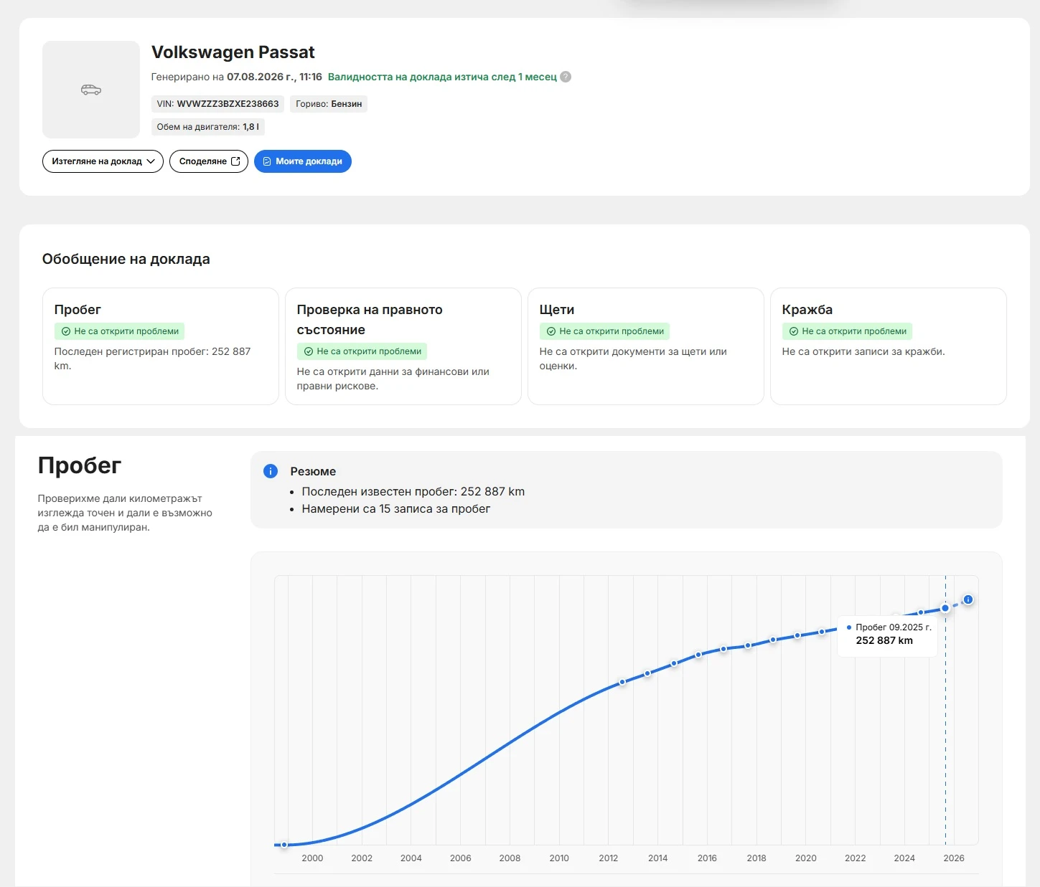Click the 2022 label on the chart axis
1040x887 pixels.
coord(856,858)
